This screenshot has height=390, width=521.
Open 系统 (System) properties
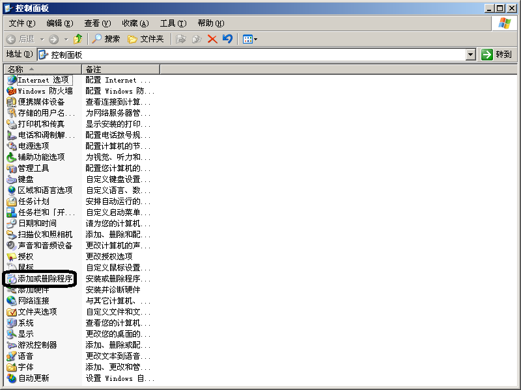(x=26, y=322)
